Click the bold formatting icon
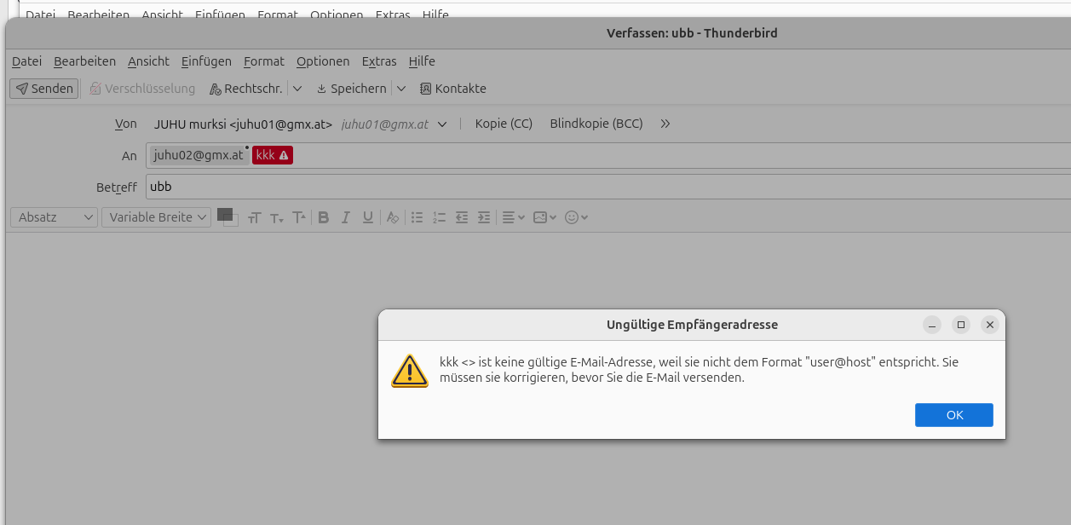1071x525 pixels. point(324,217)
